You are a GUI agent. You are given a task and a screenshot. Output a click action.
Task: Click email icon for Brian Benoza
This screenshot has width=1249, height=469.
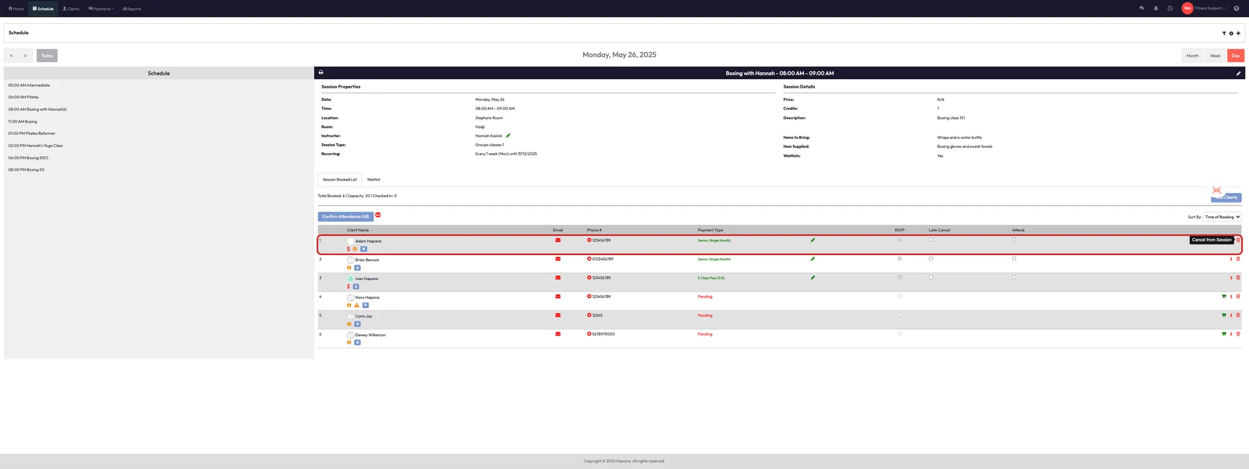(x=557, y=259)
